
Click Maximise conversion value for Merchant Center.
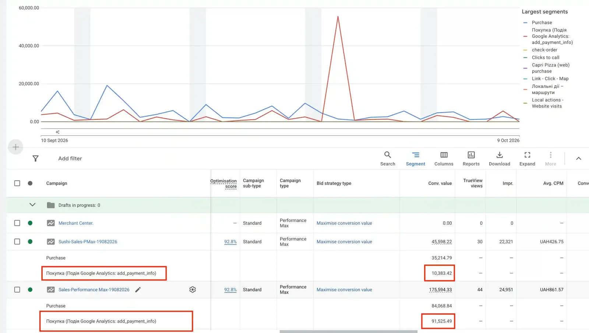coord(344,223)
